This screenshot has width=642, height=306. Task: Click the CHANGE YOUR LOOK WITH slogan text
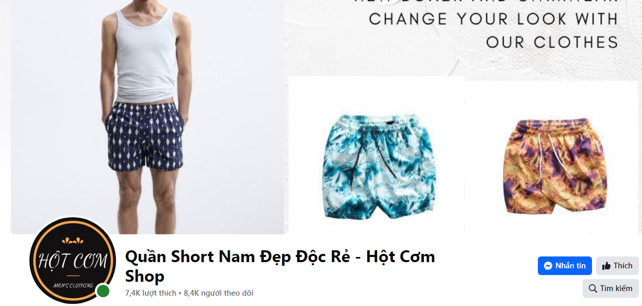[x=493, y=19]
